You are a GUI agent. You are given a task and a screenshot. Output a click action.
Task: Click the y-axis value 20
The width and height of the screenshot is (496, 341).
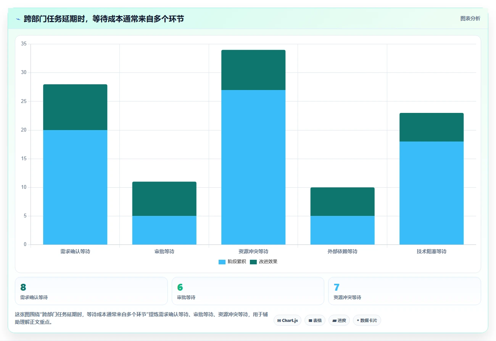24,130
